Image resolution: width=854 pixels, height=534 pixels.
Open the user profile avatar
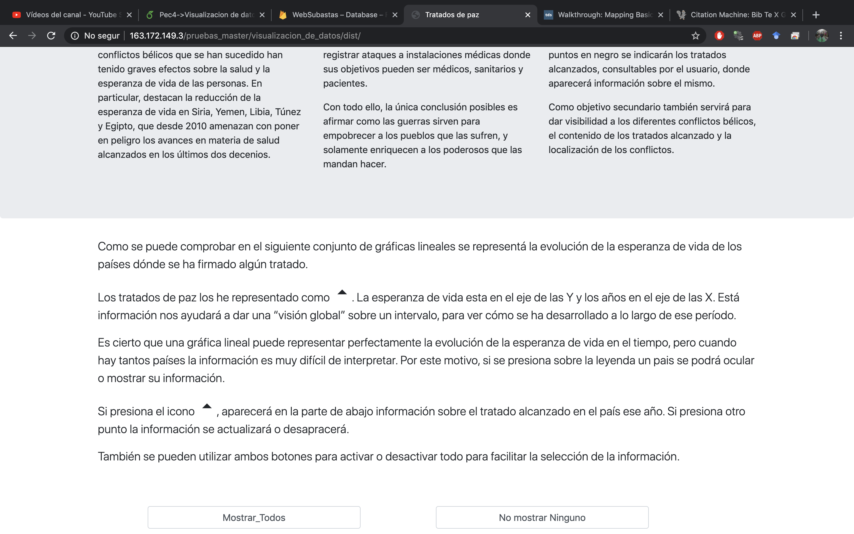pyautogui.click(x=822, y=36)
